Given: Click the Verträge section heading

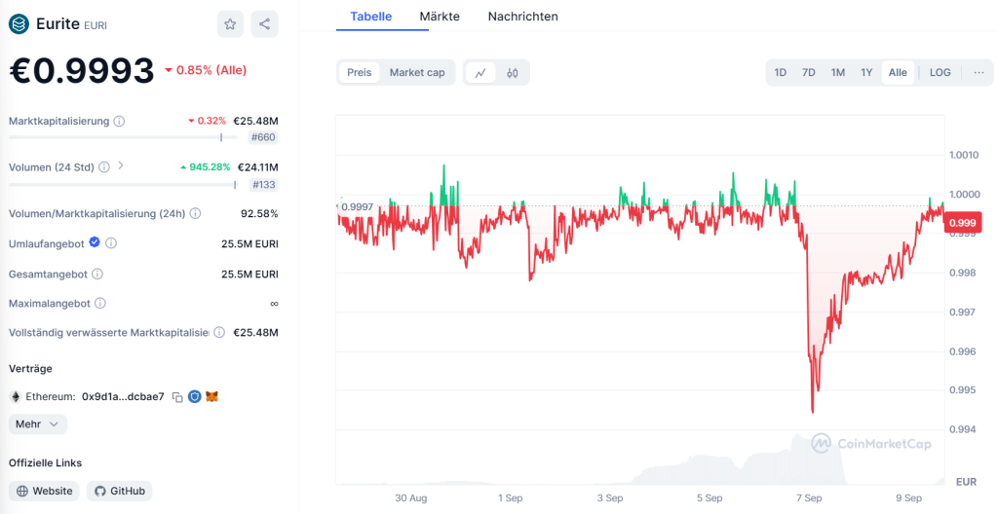Looking at the screenshot, I should [x=30, y=368].
